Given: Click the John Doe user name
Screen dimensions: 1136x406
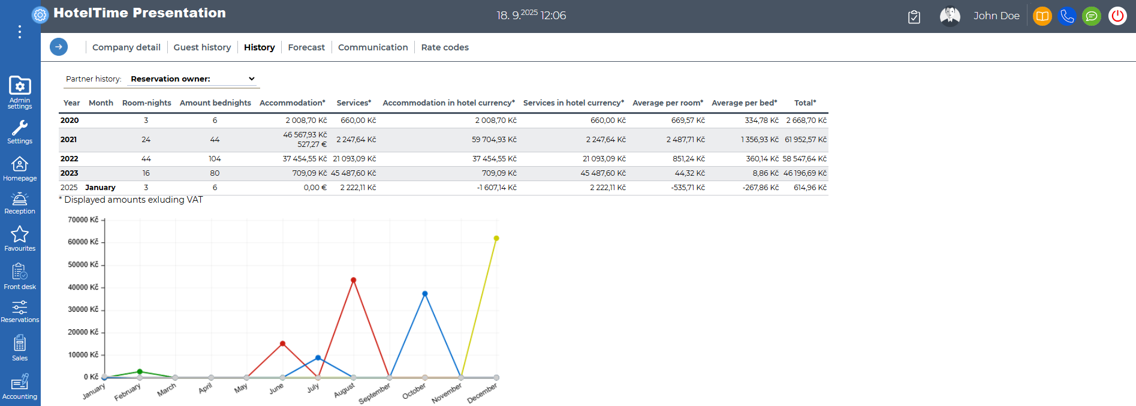Looking at the screenshot, I should [x=996, y=16].
